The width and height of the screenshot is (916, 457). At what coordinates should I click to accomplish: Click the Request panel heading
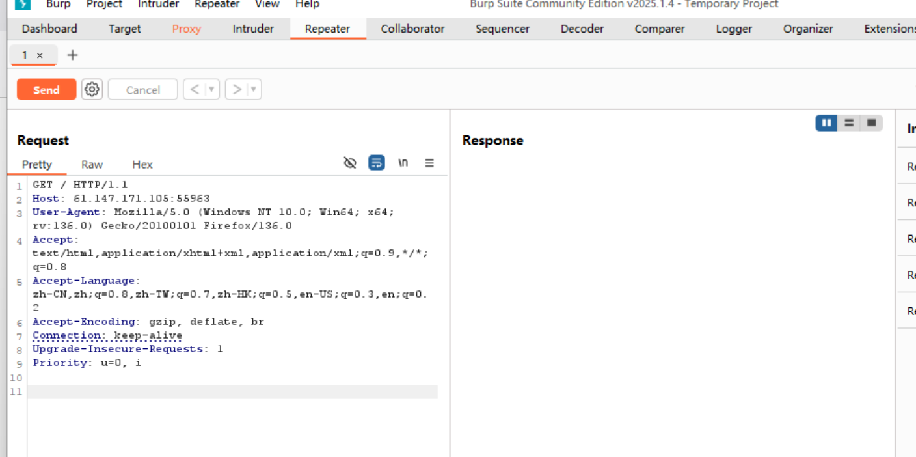[43, 140]
